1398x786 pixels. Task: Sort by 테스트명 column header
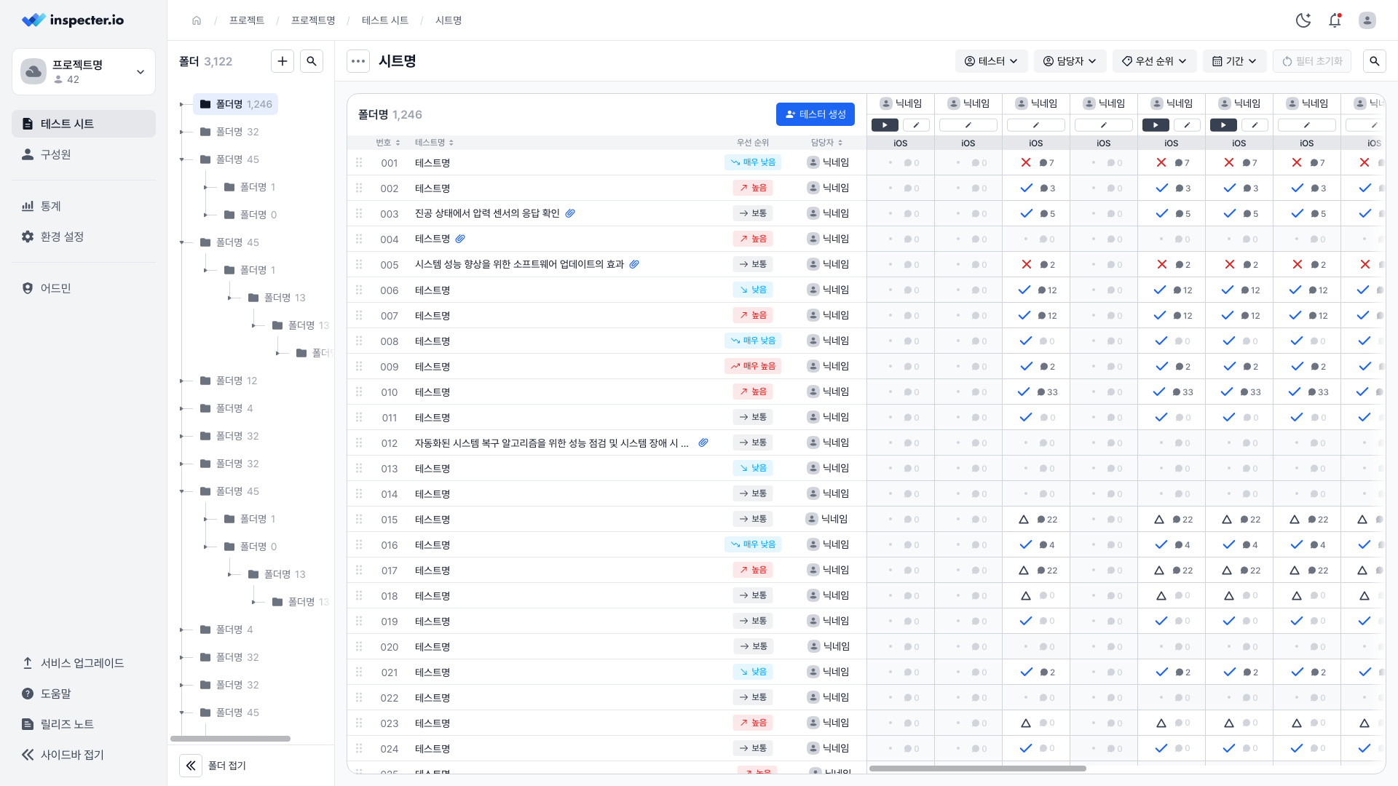[x=434, y=143]
